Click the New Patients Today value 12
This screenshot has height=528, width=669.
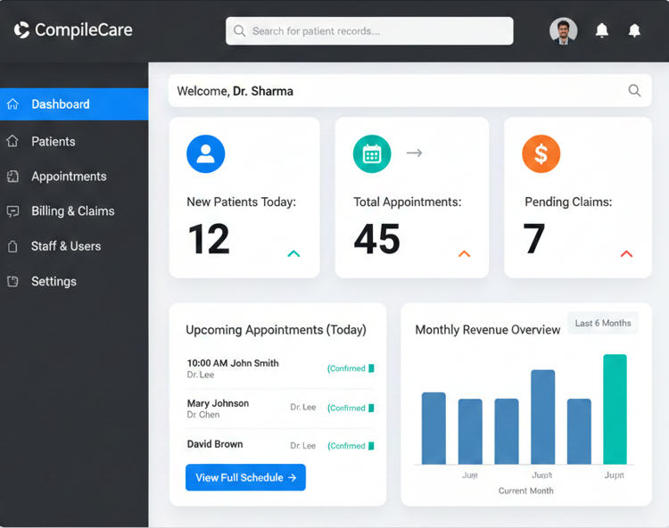(x=209, y=239)
